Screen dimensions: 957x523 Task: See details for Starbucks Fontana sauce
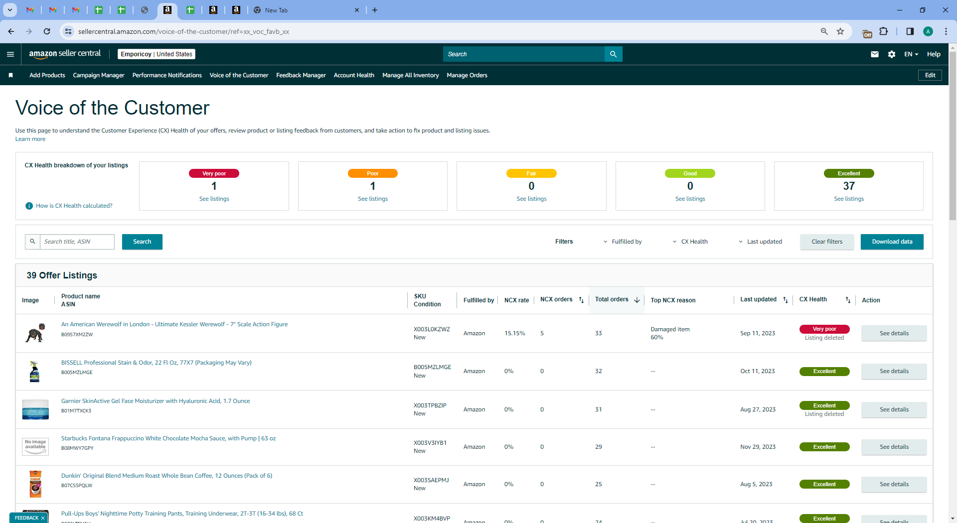point(894,447)
